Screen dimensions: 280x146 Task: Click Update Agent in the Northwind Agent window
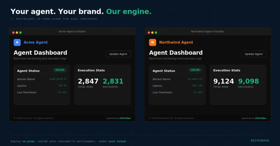coord(254,54)
